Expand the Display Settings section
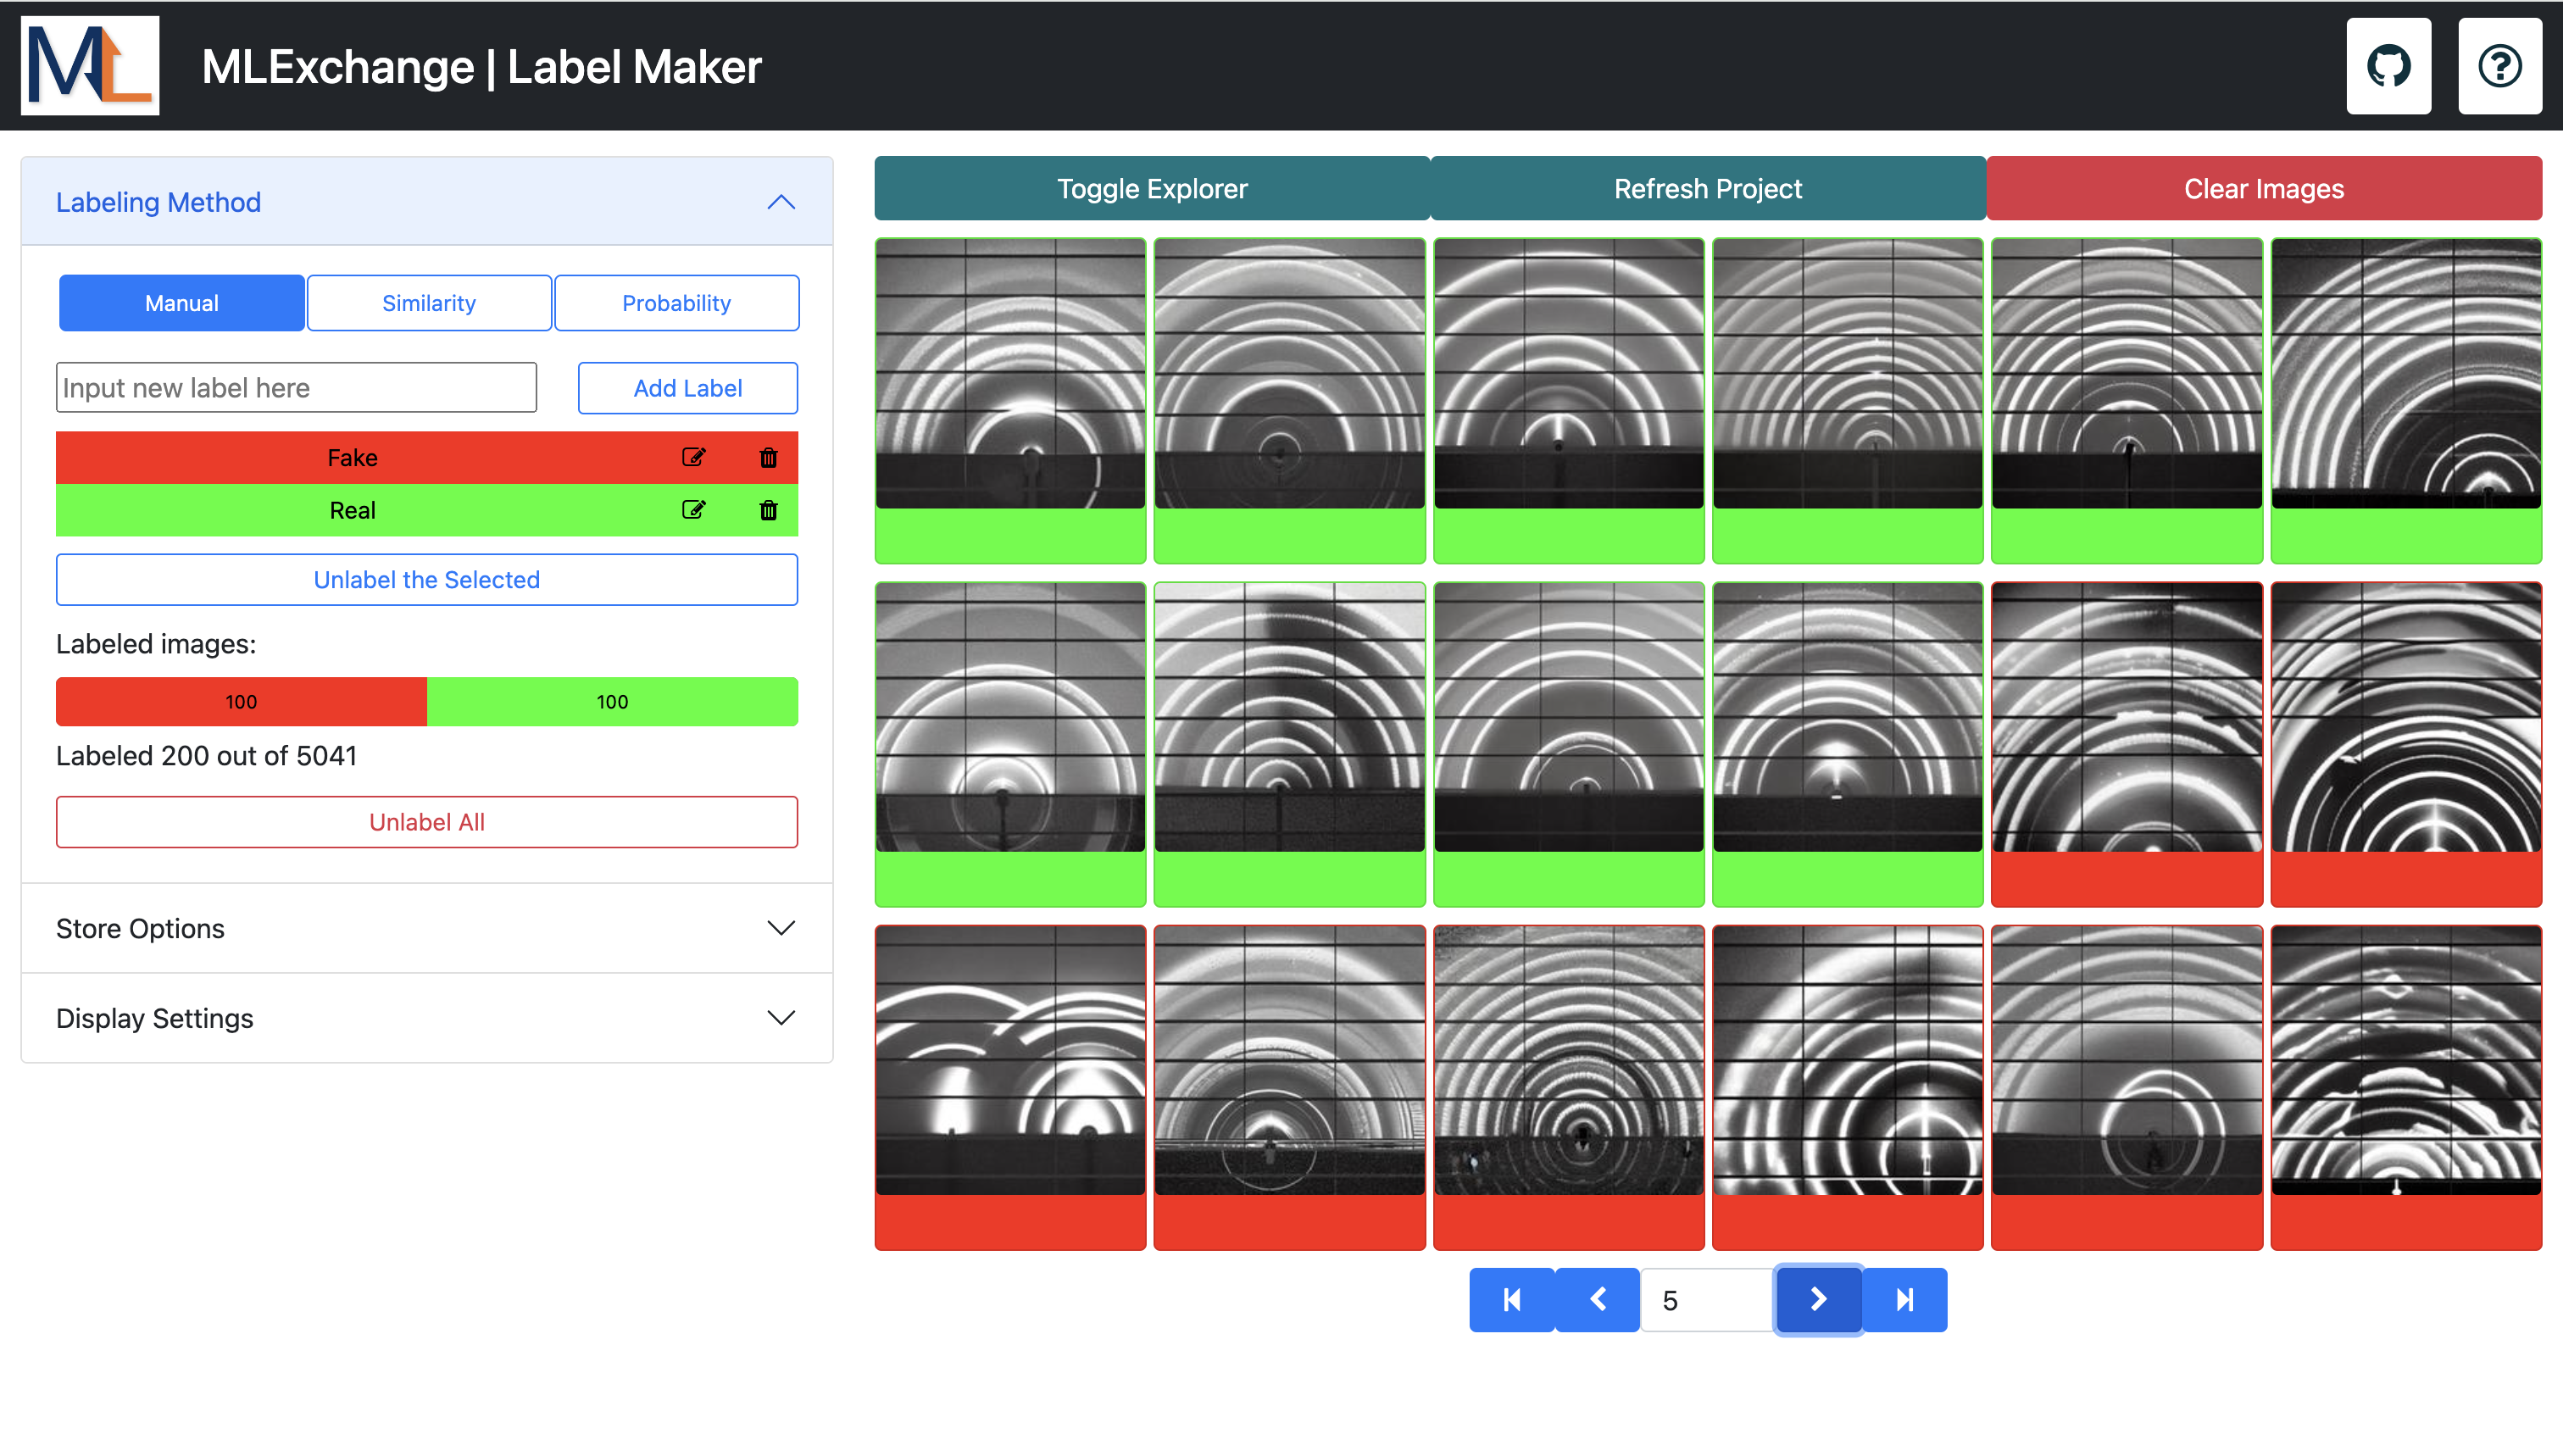Image resolution: width=2563 pixels, height=1456 pixels. pos(780,1018)
